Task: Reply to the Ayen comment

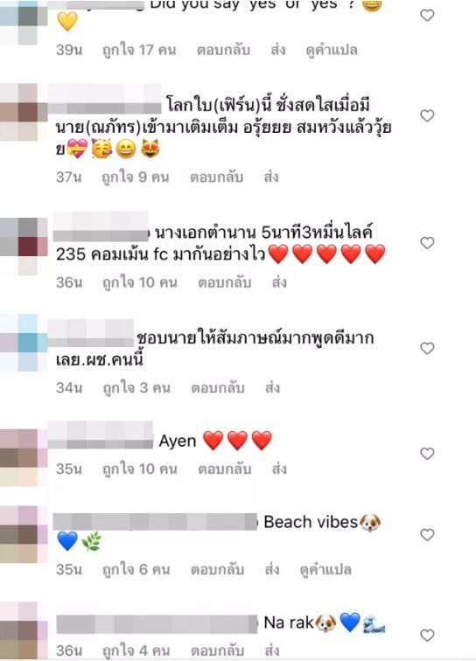Action: 225,470
